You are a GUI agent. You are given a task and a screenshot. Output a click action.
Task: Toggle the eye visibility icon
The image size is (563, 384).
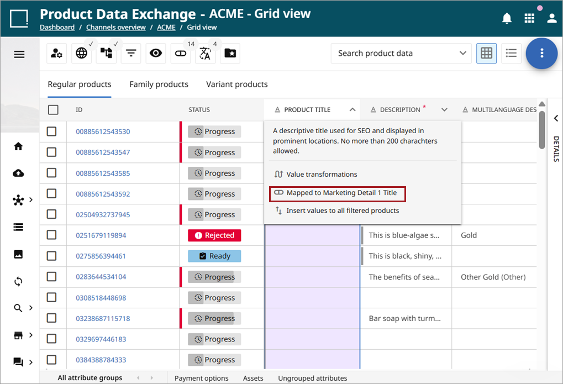point(156,54)
